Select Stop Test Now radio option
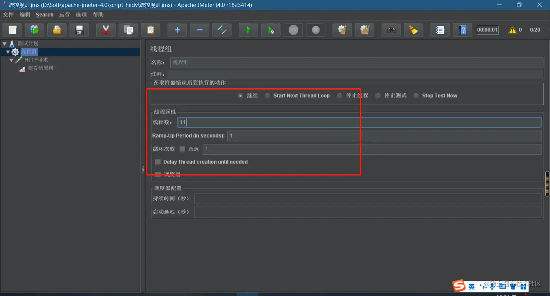The width and height of the screenshot is (550, 296). tap(416, 96)
